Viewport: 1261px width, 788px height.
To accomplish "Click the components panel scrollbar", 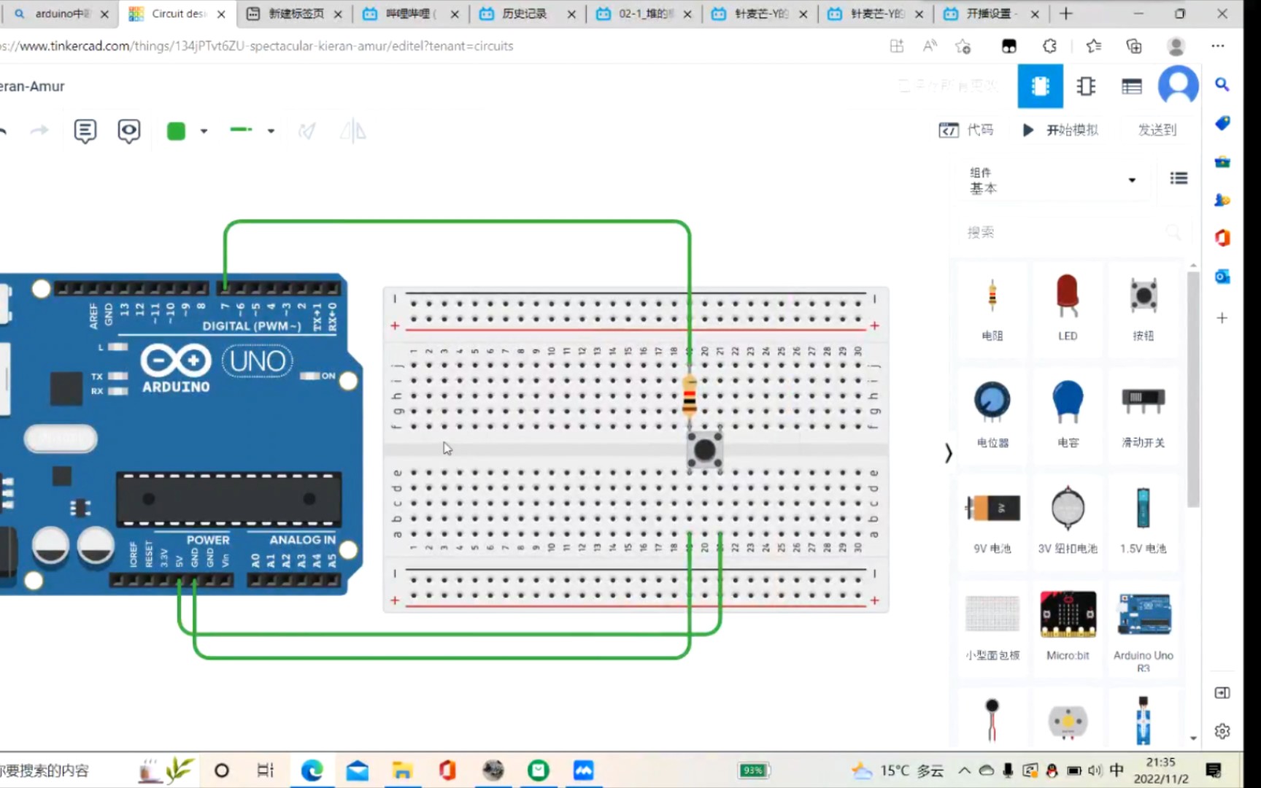I will [x=1193, y=389].
